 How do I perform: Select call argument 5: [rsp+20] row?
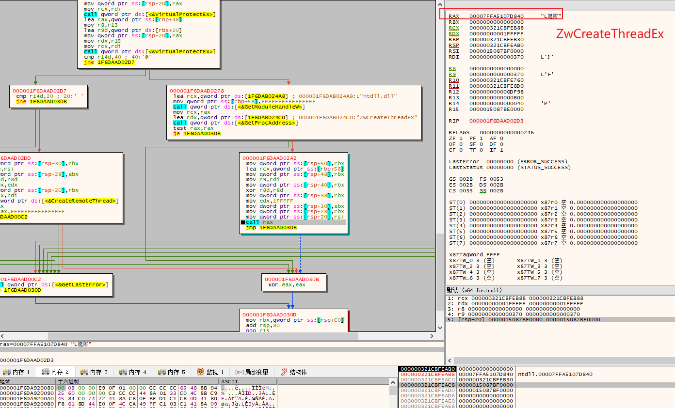coord(560,320)
